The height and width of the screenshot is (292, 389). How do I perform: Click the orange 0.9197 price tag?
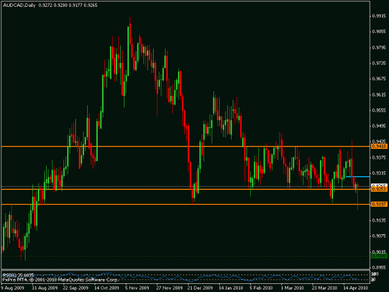coord(379,204)
